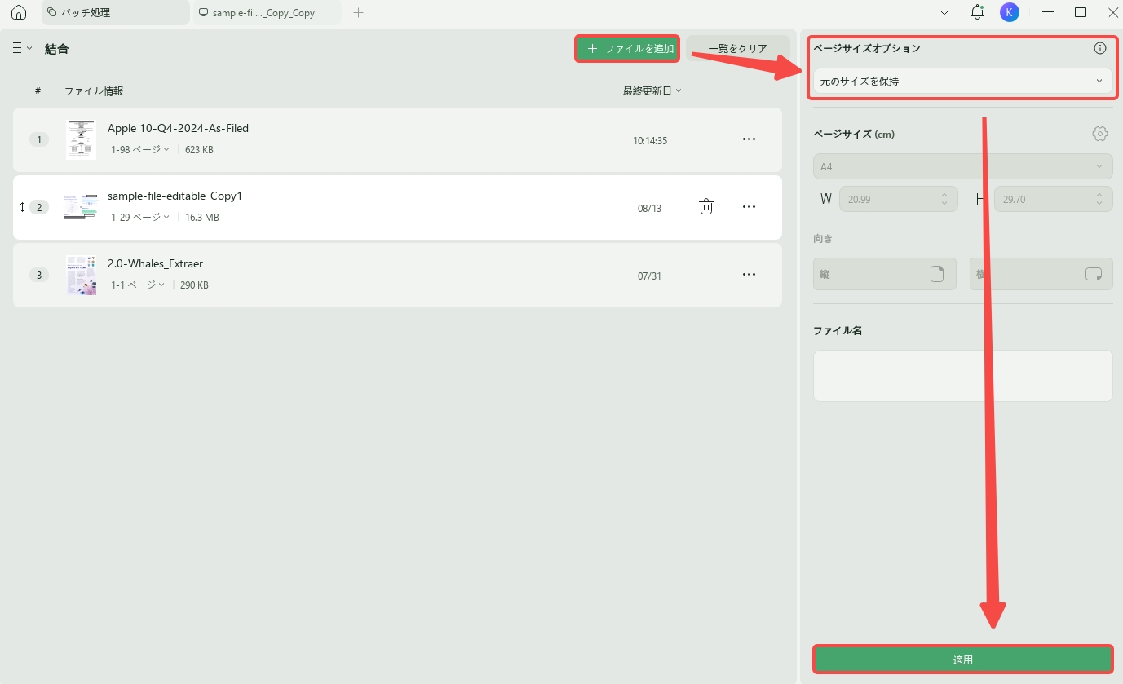Sort by 最終更新日 column
Viewport: 1123px width, 684px height.
652,90
